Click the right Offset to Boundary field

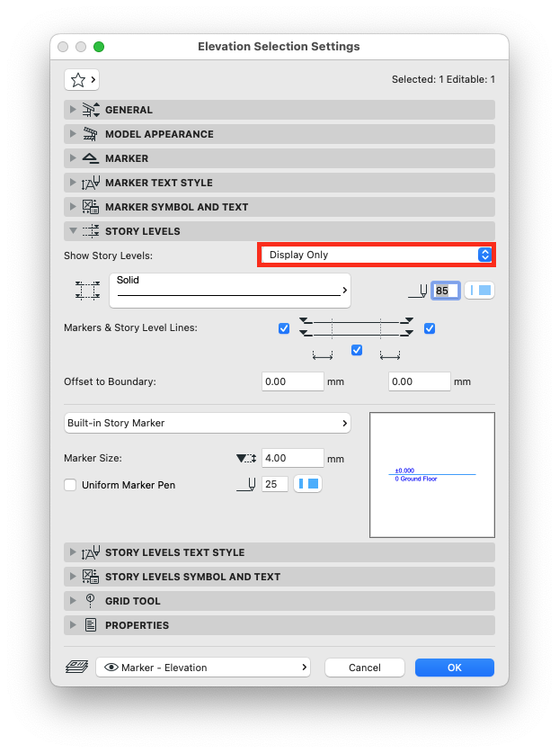click(420, 381)
